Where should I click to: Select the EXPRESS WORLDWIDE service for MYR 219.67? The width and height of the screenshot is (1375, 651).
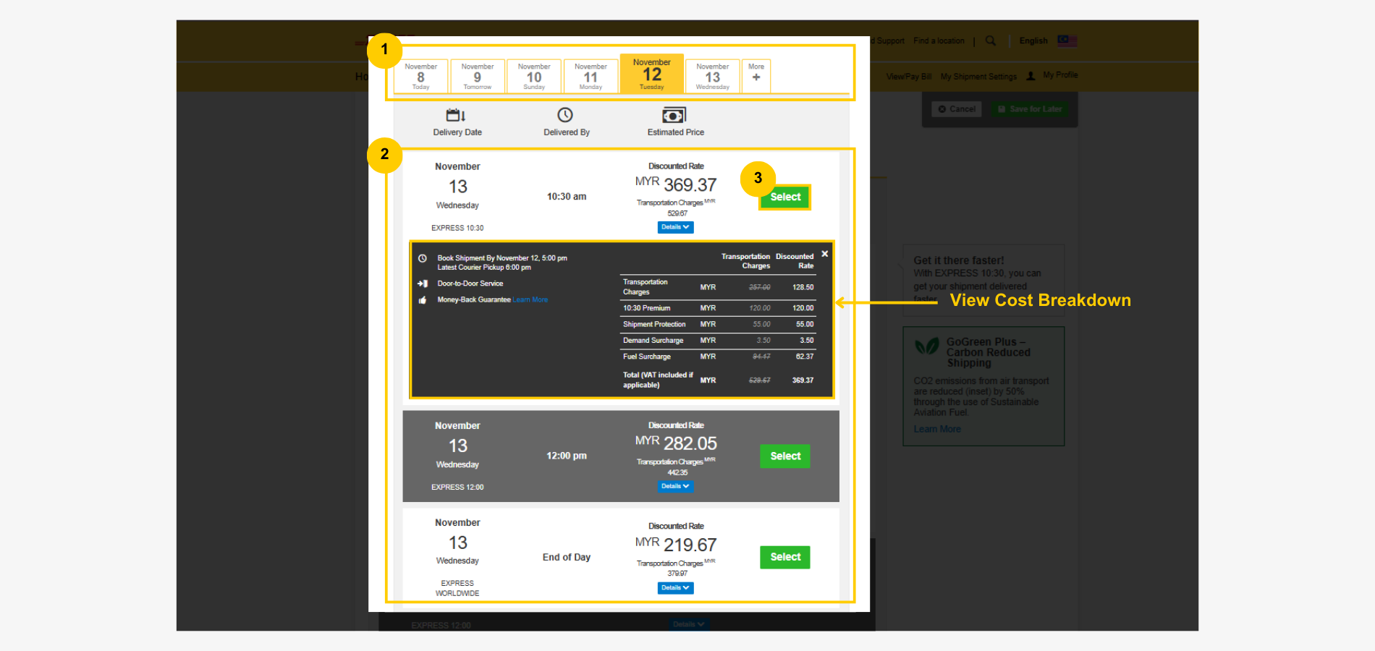pos(785,557)
